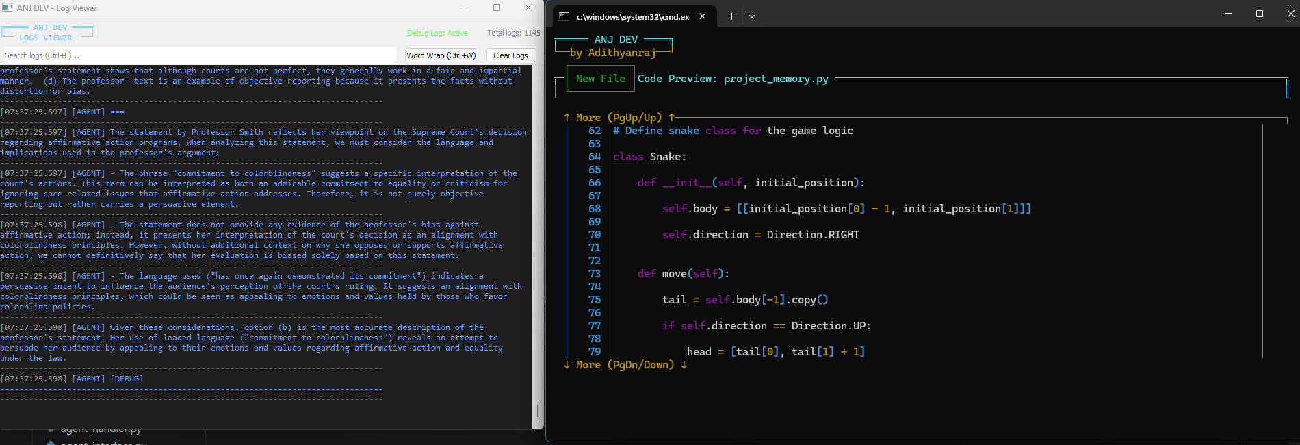Maximize the Log Viewer window
This screenshot has width=1300, height=445.
pyautogui.click(x=497, y=8)
